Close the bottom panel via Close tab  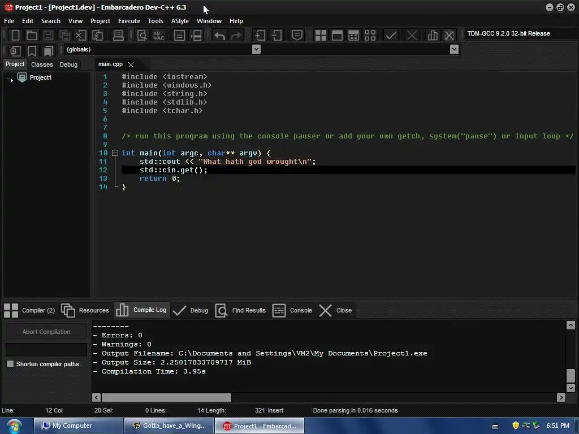(335, 310)
